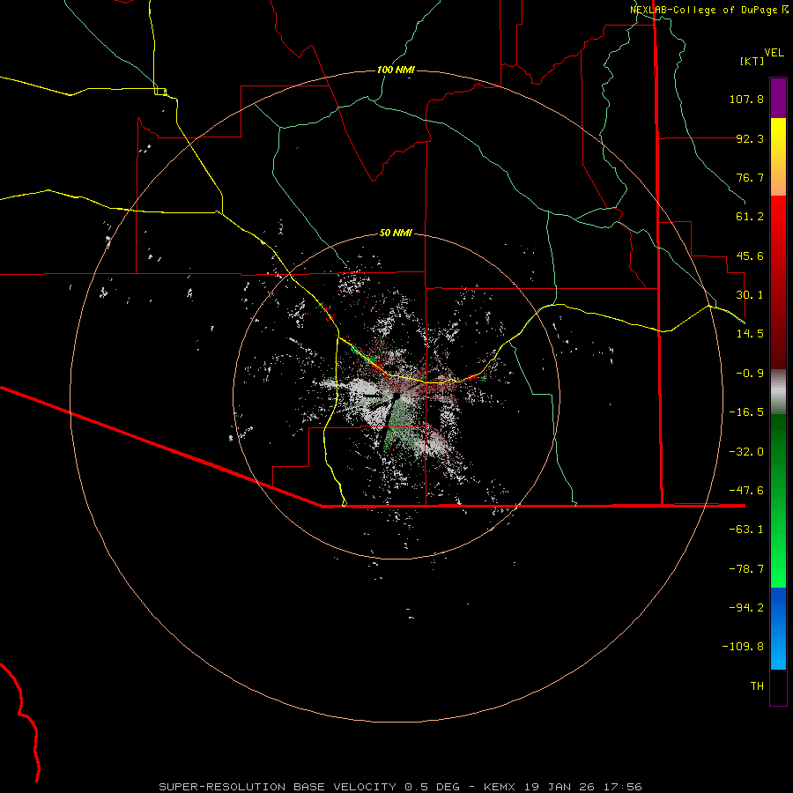The width and height of the screenshot is (793, 793).
Task: Click the VEL legend title
Action: tap(774, 53)
